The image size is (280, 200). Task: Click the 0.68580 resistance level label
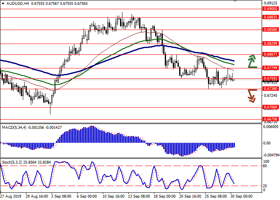coord(270,30)
